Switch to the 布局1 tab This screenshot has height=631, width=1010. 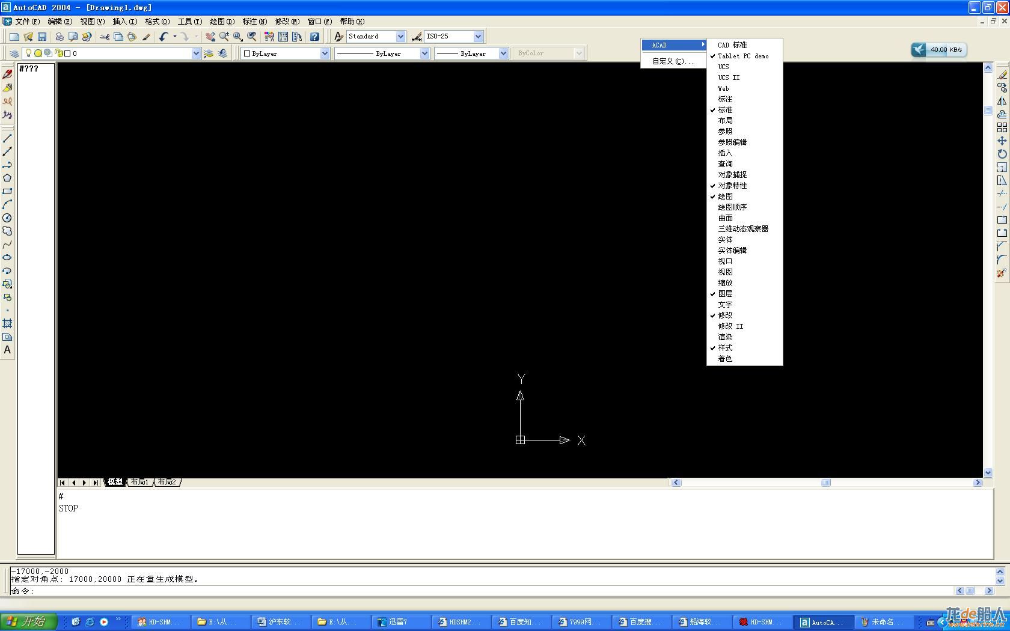click(x=140, y=483)
